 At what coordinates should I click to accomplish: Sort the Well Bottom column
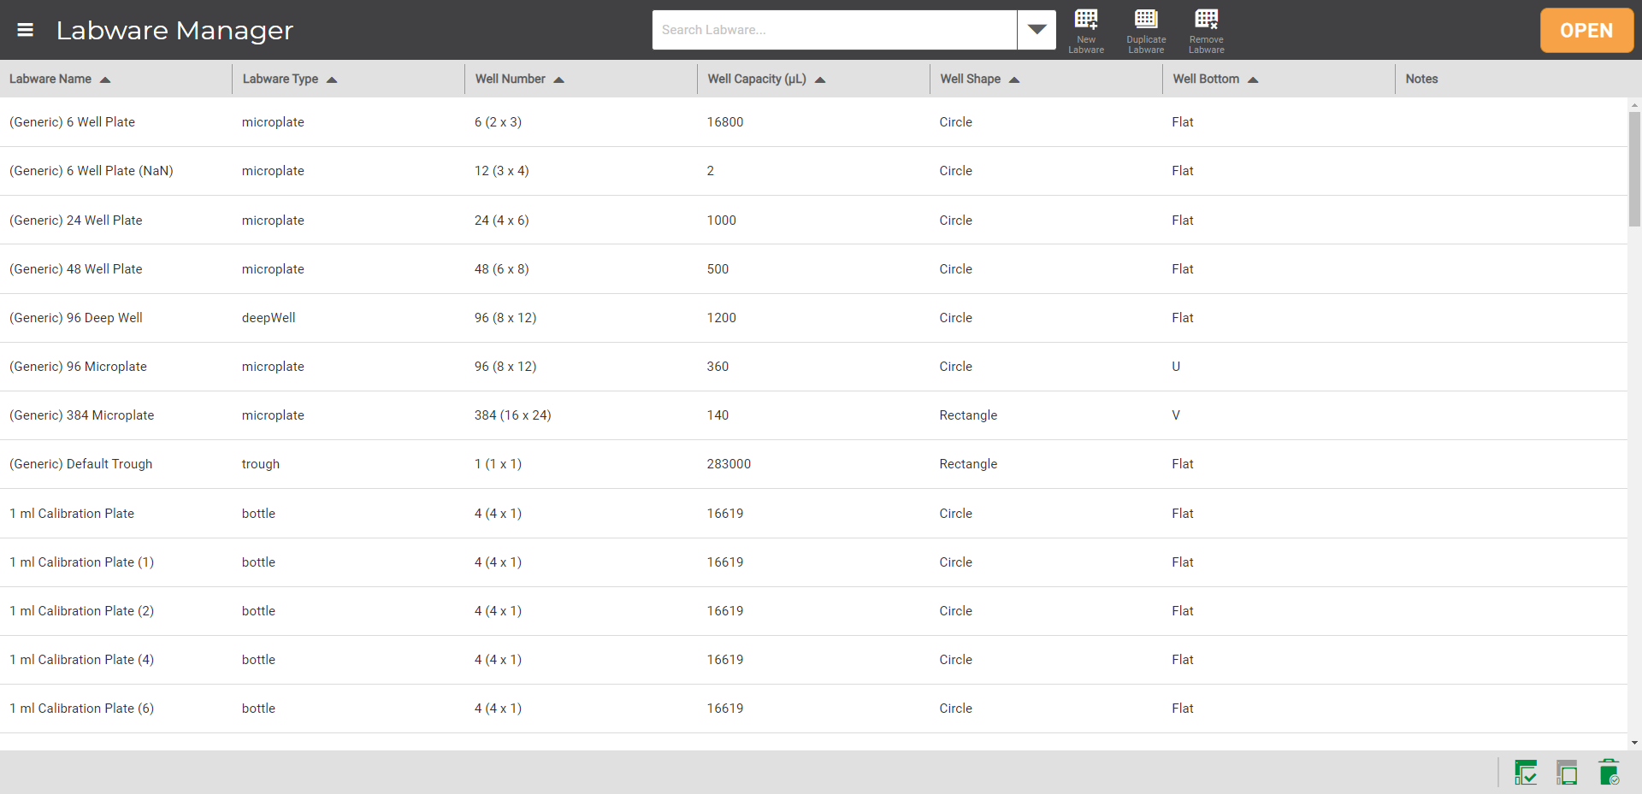pos(1253,79)
